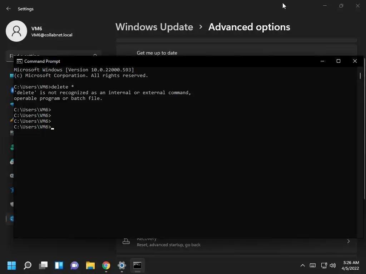Click Microsoft Windows version line
Viewport: 366px width, 274px height.
pos(74,70)
